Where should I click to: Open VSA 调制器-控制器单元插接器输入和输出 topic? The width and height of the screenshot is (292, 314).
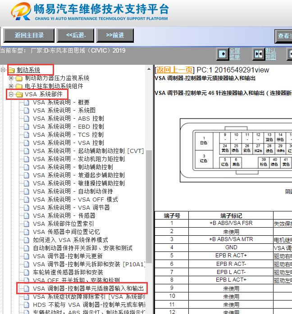click(88, 288)
